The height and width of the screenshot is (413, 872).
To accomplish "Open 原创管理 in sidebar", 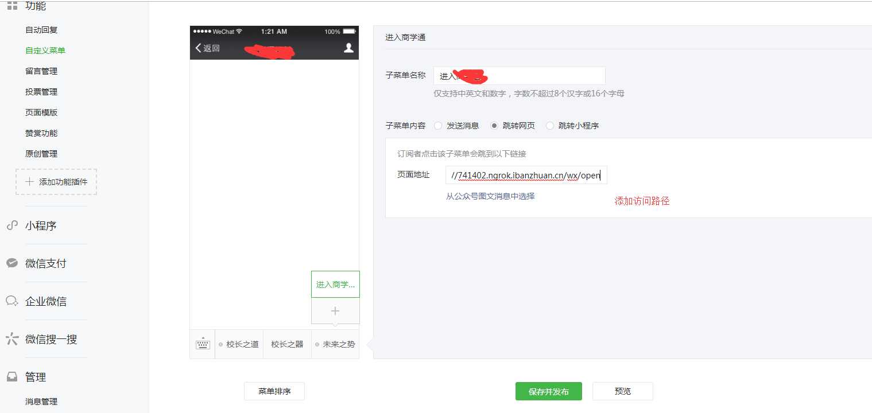I will [x=41, y=154].
